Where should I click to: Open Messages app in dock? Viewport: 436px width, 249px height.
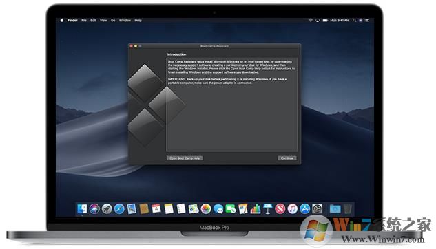pyautogui.click(x=218, y=208)
